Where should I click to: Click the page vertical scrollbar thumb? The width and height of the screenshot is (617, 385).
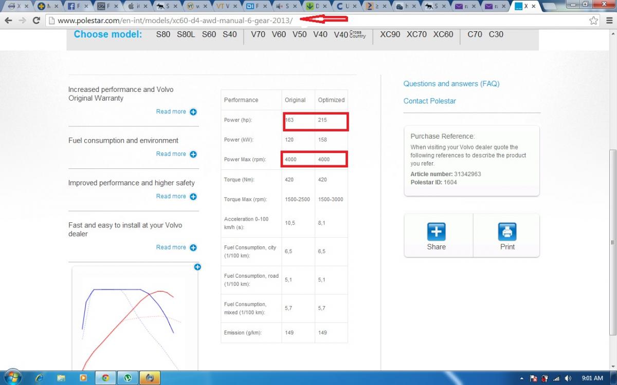pos(613,243)
